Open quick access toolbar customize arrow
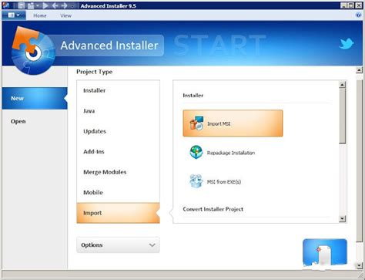The image size is (365, 280). click(73, 5)
